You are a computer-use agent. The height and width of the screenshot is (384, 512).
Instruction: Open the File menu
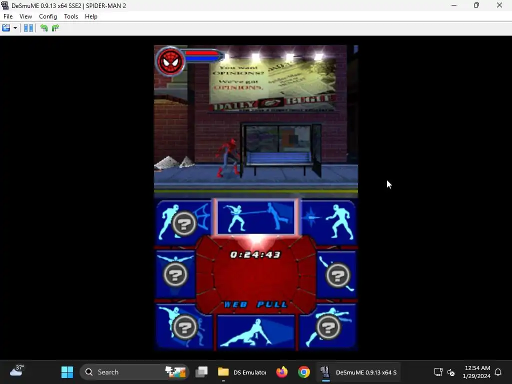pos(8,16)
